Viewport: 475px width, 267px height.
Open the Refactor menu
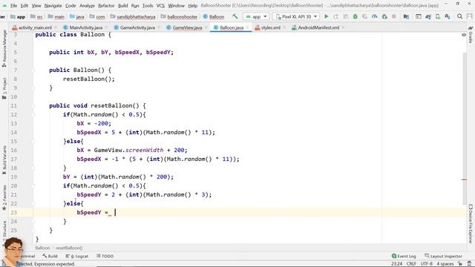(106, 5)
